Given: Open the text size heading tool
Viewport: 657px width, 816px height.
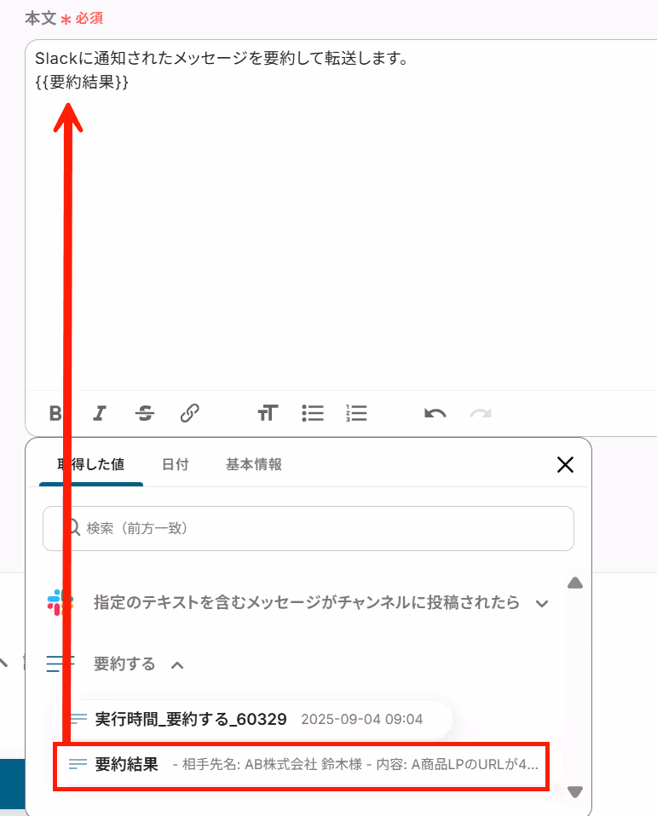Looking at the screenshot, I should [268, 413].
